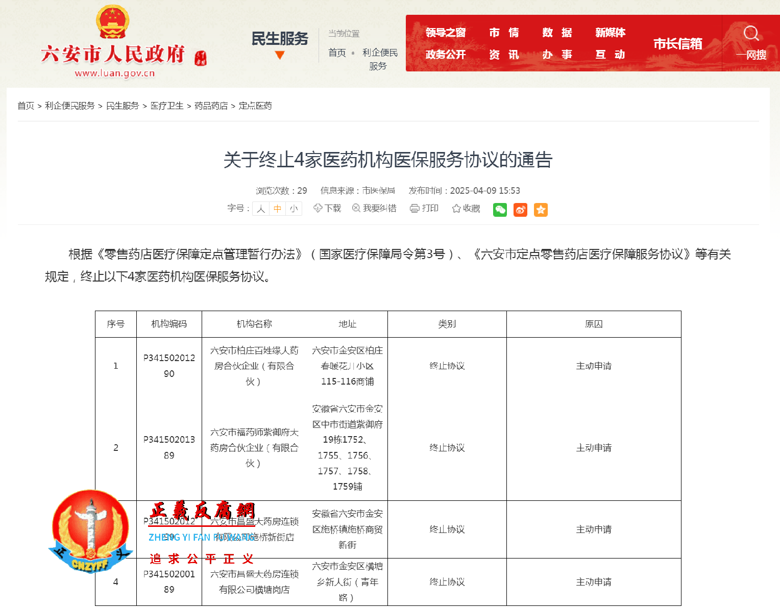Switch font size to 小
Screen dimensions: 780x609
pyautogui.click(x=294, y=208)
